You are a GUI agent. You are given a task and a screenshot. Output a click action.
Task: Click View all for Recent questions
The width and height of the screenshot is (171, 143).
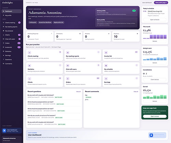coord(78,91)
